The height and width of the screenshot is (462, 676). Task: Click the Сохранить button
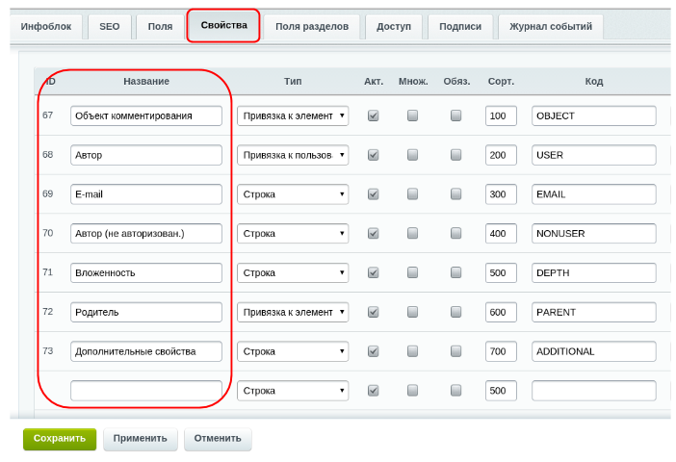coord(60,439)
